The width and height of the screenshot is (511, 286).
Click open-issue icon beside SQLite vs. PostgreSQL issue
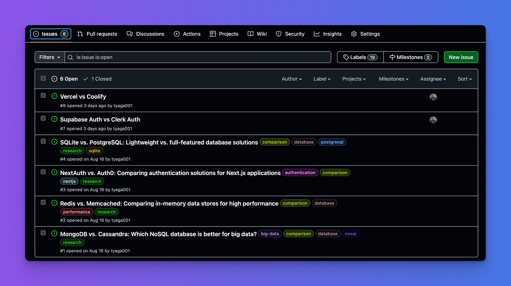click(x=54, y=142)
